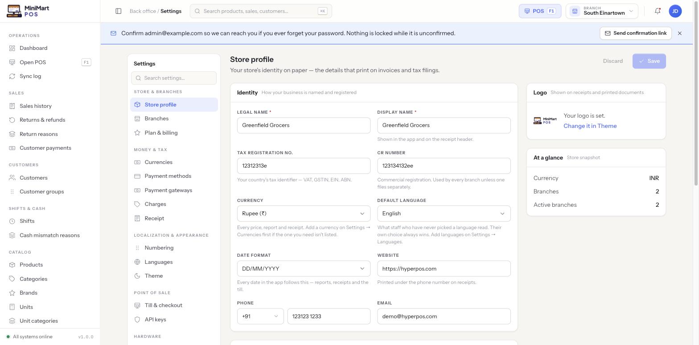Open Numbering settings

[174, 248]
